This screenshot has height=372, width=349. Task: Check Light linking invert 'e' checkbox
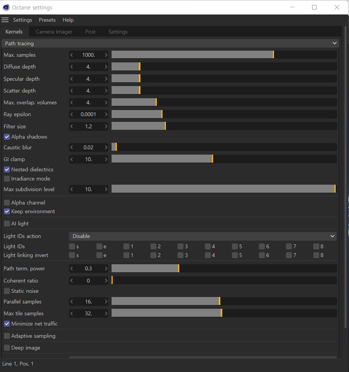pyautogui.click(x=99, y=255)
